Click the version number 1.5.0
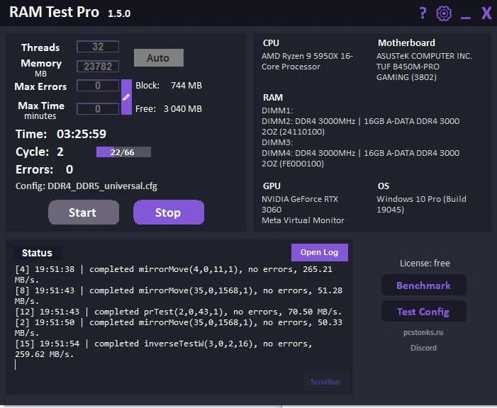The height and width of the screenshot is (408, 497). pos(119,13)
